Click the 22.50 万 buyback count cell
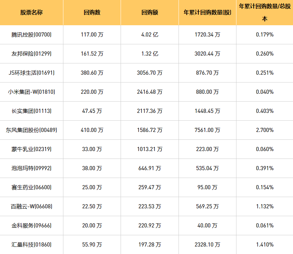293x254 pixels. [x=92, y=206]
